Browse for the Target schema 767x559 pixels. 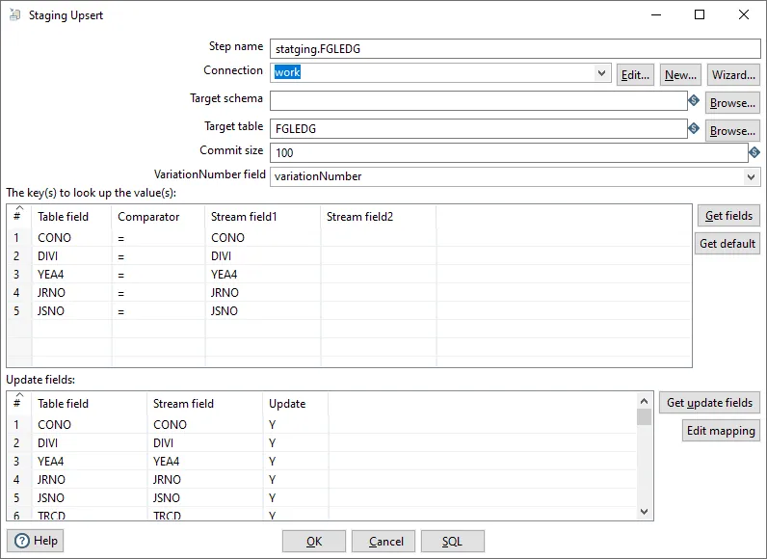coord(732,102)
